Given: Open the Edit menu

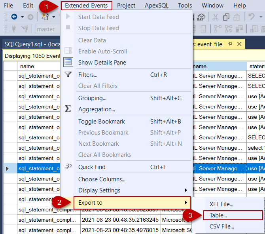Looking at the screenshot, I should [28, 6].
